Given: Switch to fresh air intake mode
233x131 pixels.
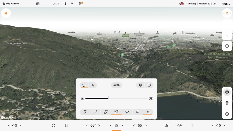Looking at the screenshot, I should [93, 85].
